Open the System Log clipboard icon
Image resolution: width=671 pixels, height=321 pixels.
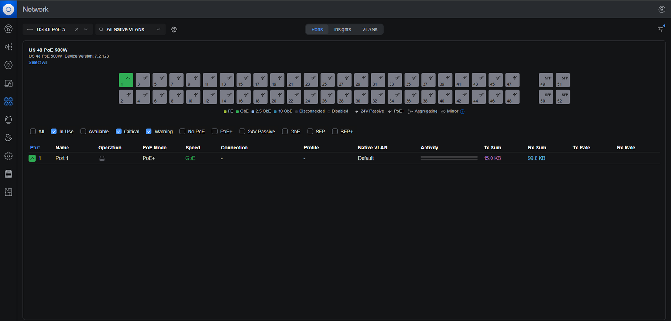[x=8, y=174]
